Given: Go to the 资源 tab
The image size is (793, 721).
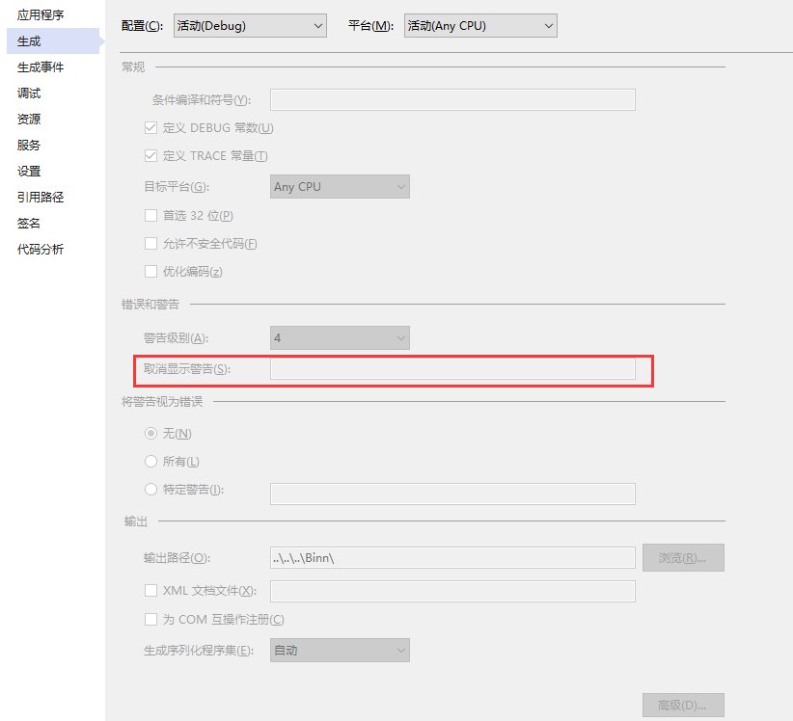Looking at the screenshot, I should pos(29,120).
